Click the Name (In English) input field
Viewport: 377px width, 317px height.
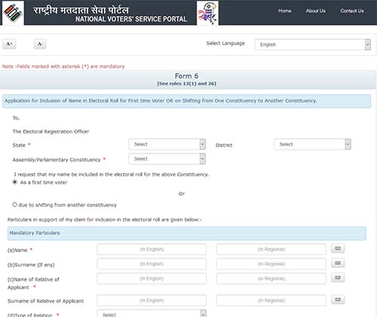pos(152,249)
